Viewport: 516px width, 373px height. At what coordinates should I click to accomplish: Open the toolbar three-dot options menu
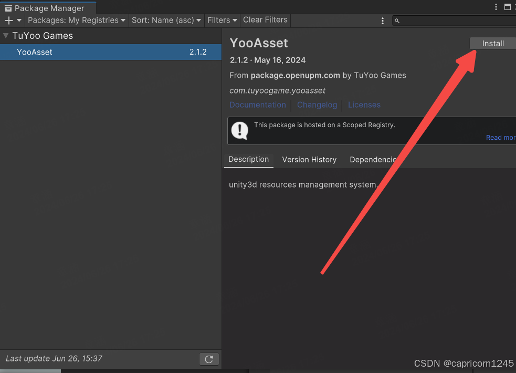coord(383,20)
